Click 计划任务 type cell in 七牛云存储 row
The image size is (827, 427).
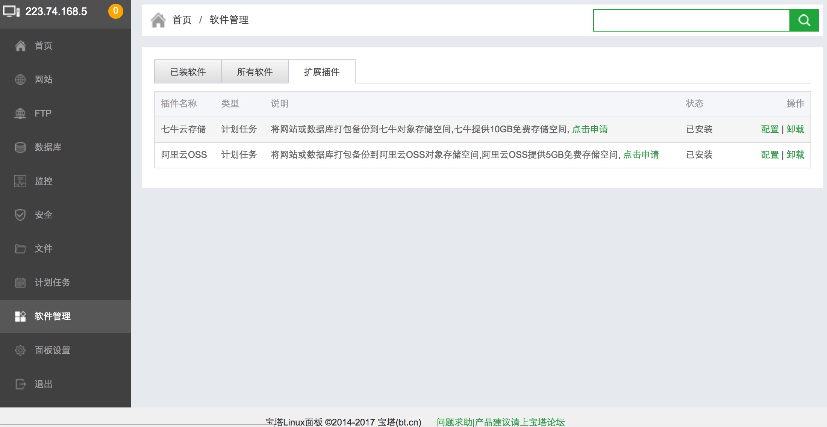239,129
